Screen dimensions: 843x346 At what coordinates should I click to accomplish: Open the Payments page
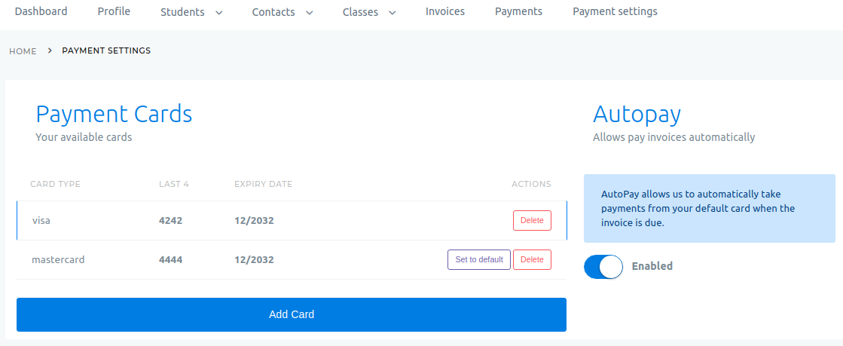click(519, 11)
